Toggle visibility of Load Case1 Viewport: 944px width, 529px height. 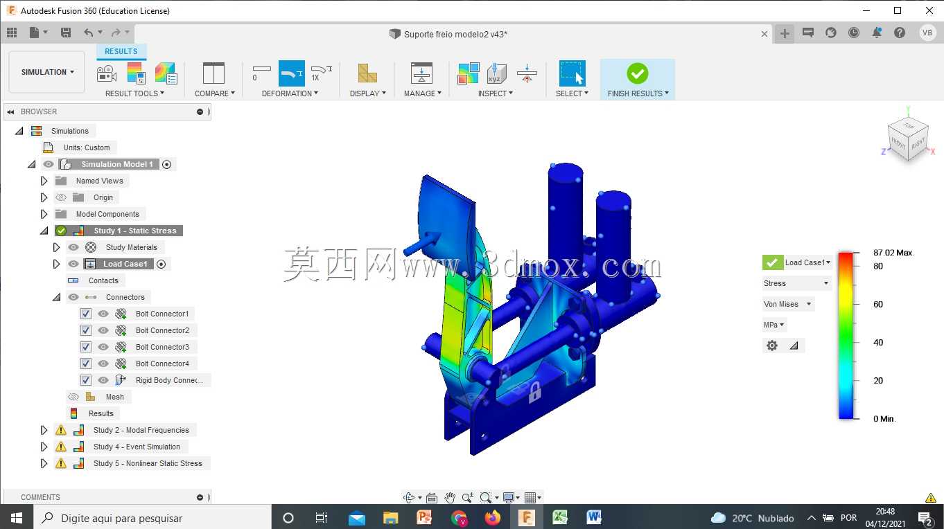tap(73, 264)
